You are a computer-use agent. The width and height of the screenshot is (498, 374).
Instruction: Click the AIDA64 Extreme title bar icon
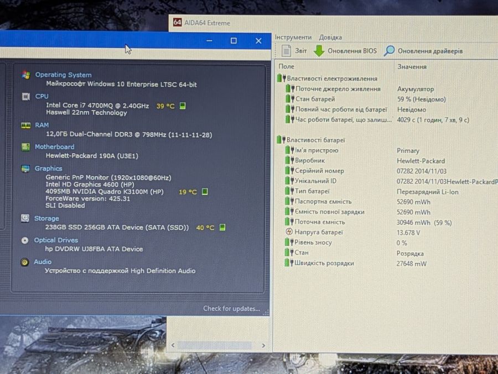point(177,23)
